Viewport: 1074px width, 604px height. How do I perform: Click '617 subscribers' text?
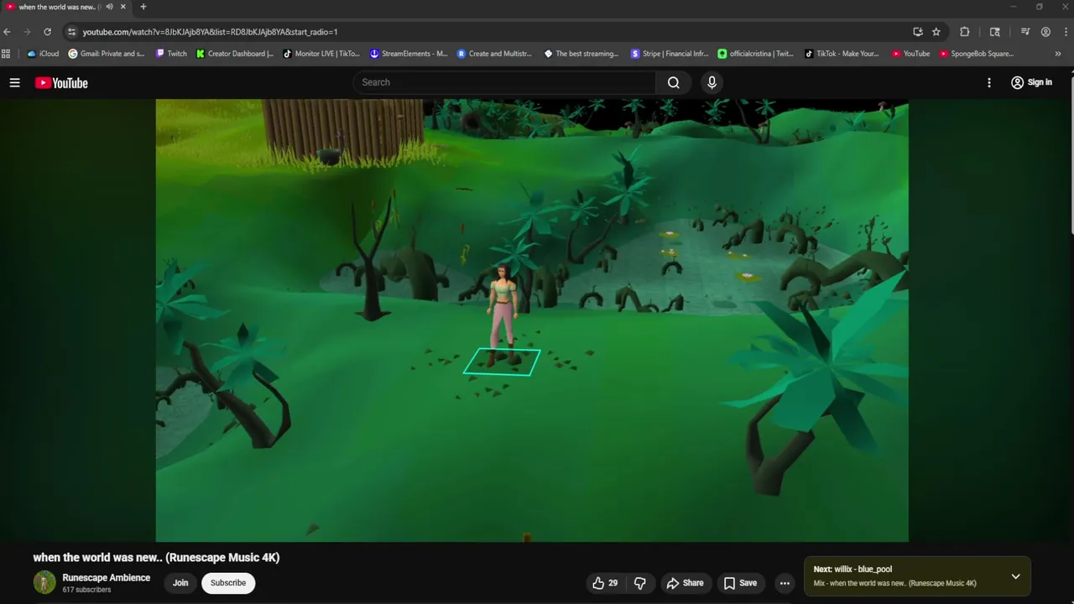pos(86,590)
